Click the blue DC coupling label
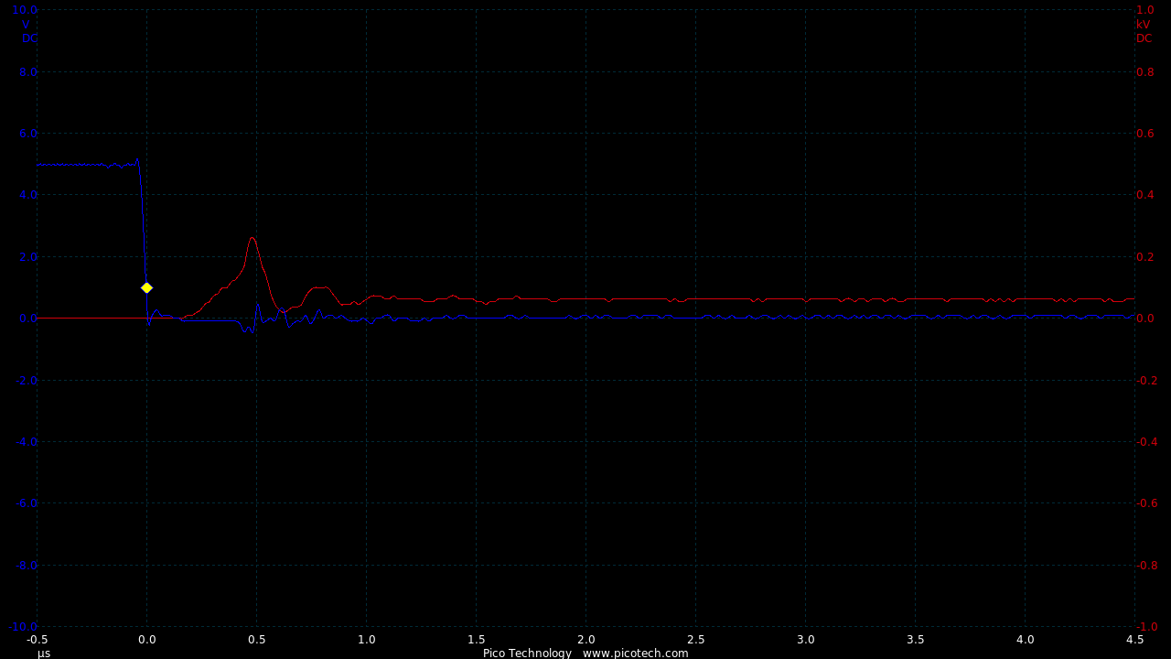Viewport: 1171px width, 659px height. [x=29, y=38]
